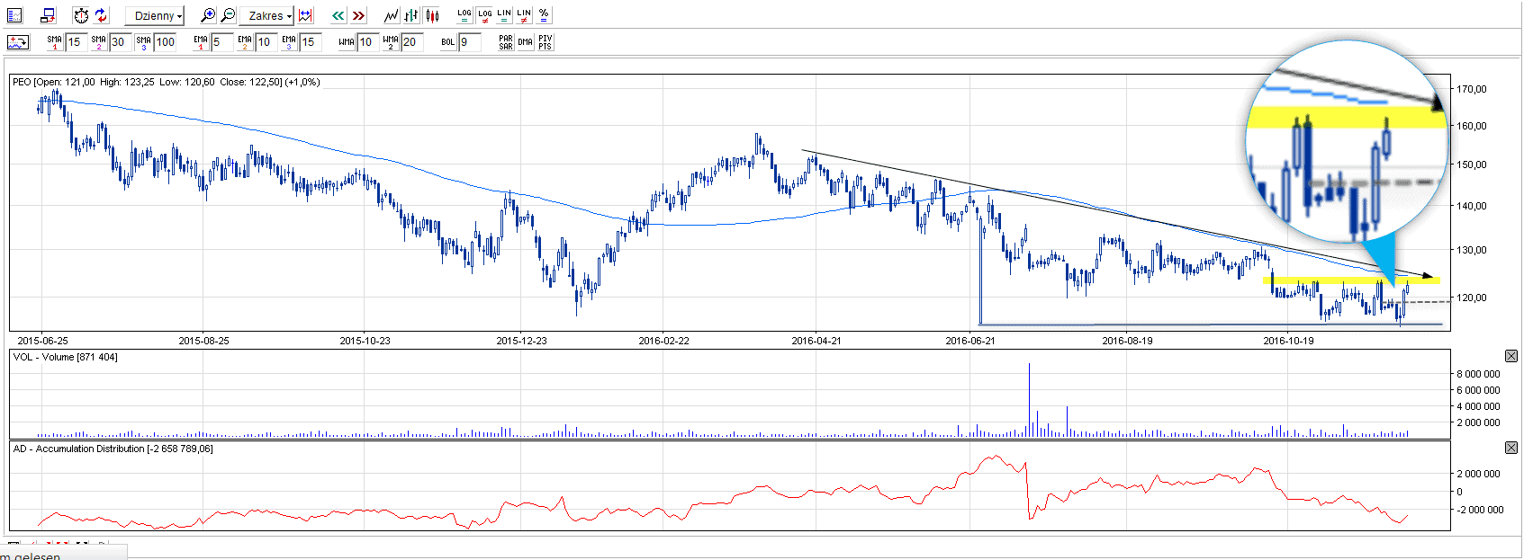
Task: Click the PAR SAR indicator button
Action: [x=506, y=42]
